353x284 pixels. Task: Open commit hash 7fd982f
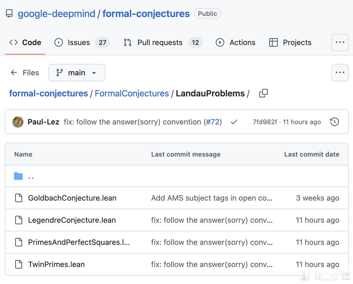click(x=265, y=122)
